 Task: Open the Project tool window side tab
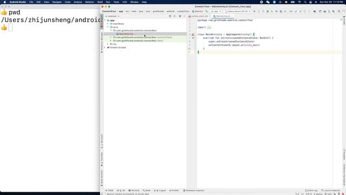click(102, 22)
